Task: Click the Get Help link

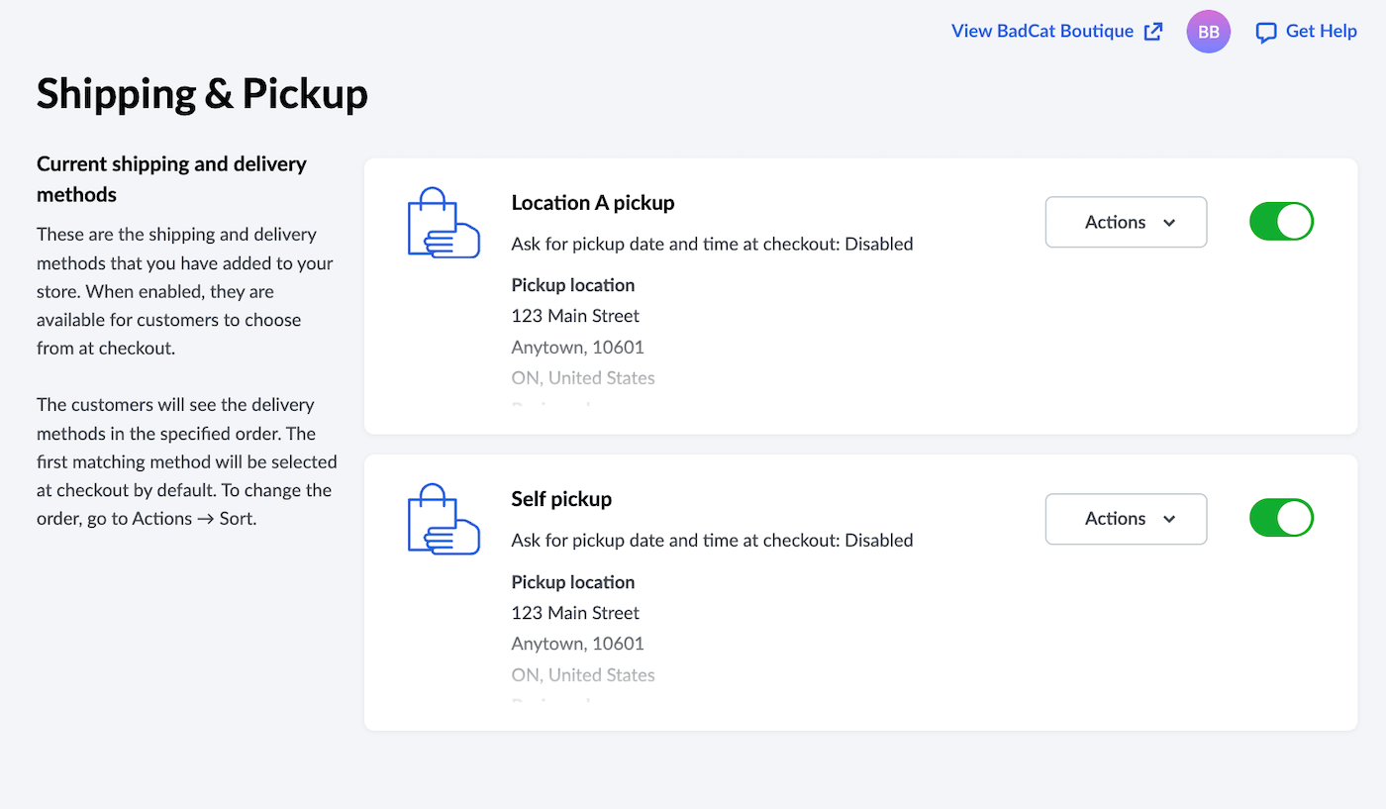Action: coord(1306,32)
